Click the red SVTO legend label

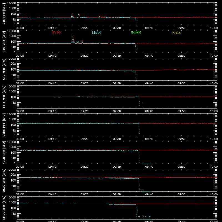56,32
